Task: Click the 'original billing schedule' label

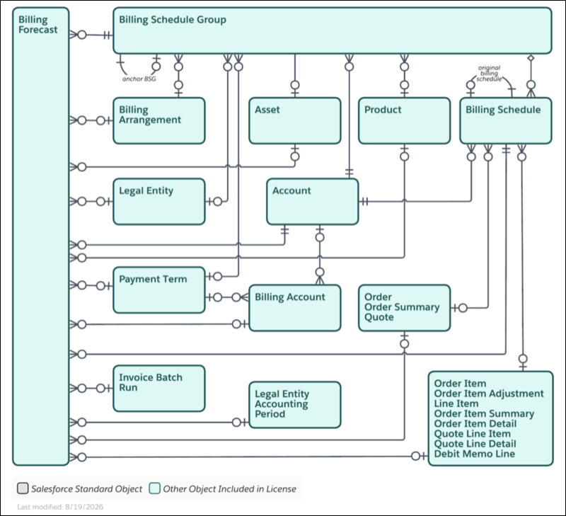Action: (x=489, y=74)
